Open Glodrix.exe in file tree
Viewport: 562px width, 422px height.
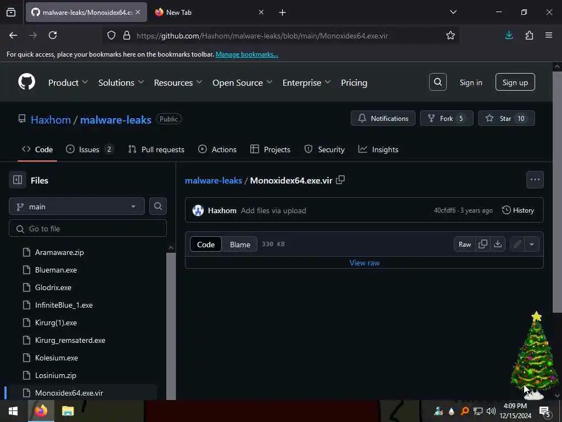click(53, 287)
